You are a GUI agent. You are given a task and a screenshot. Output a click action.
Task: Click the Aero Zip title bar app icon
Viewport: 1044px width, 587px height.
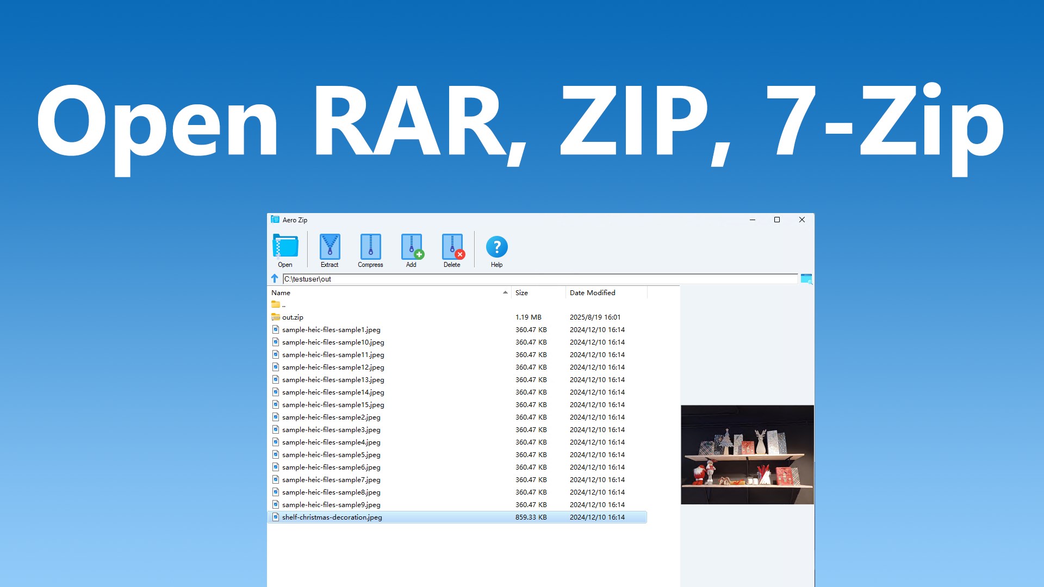pyautogui.click(x=275, y=220)
